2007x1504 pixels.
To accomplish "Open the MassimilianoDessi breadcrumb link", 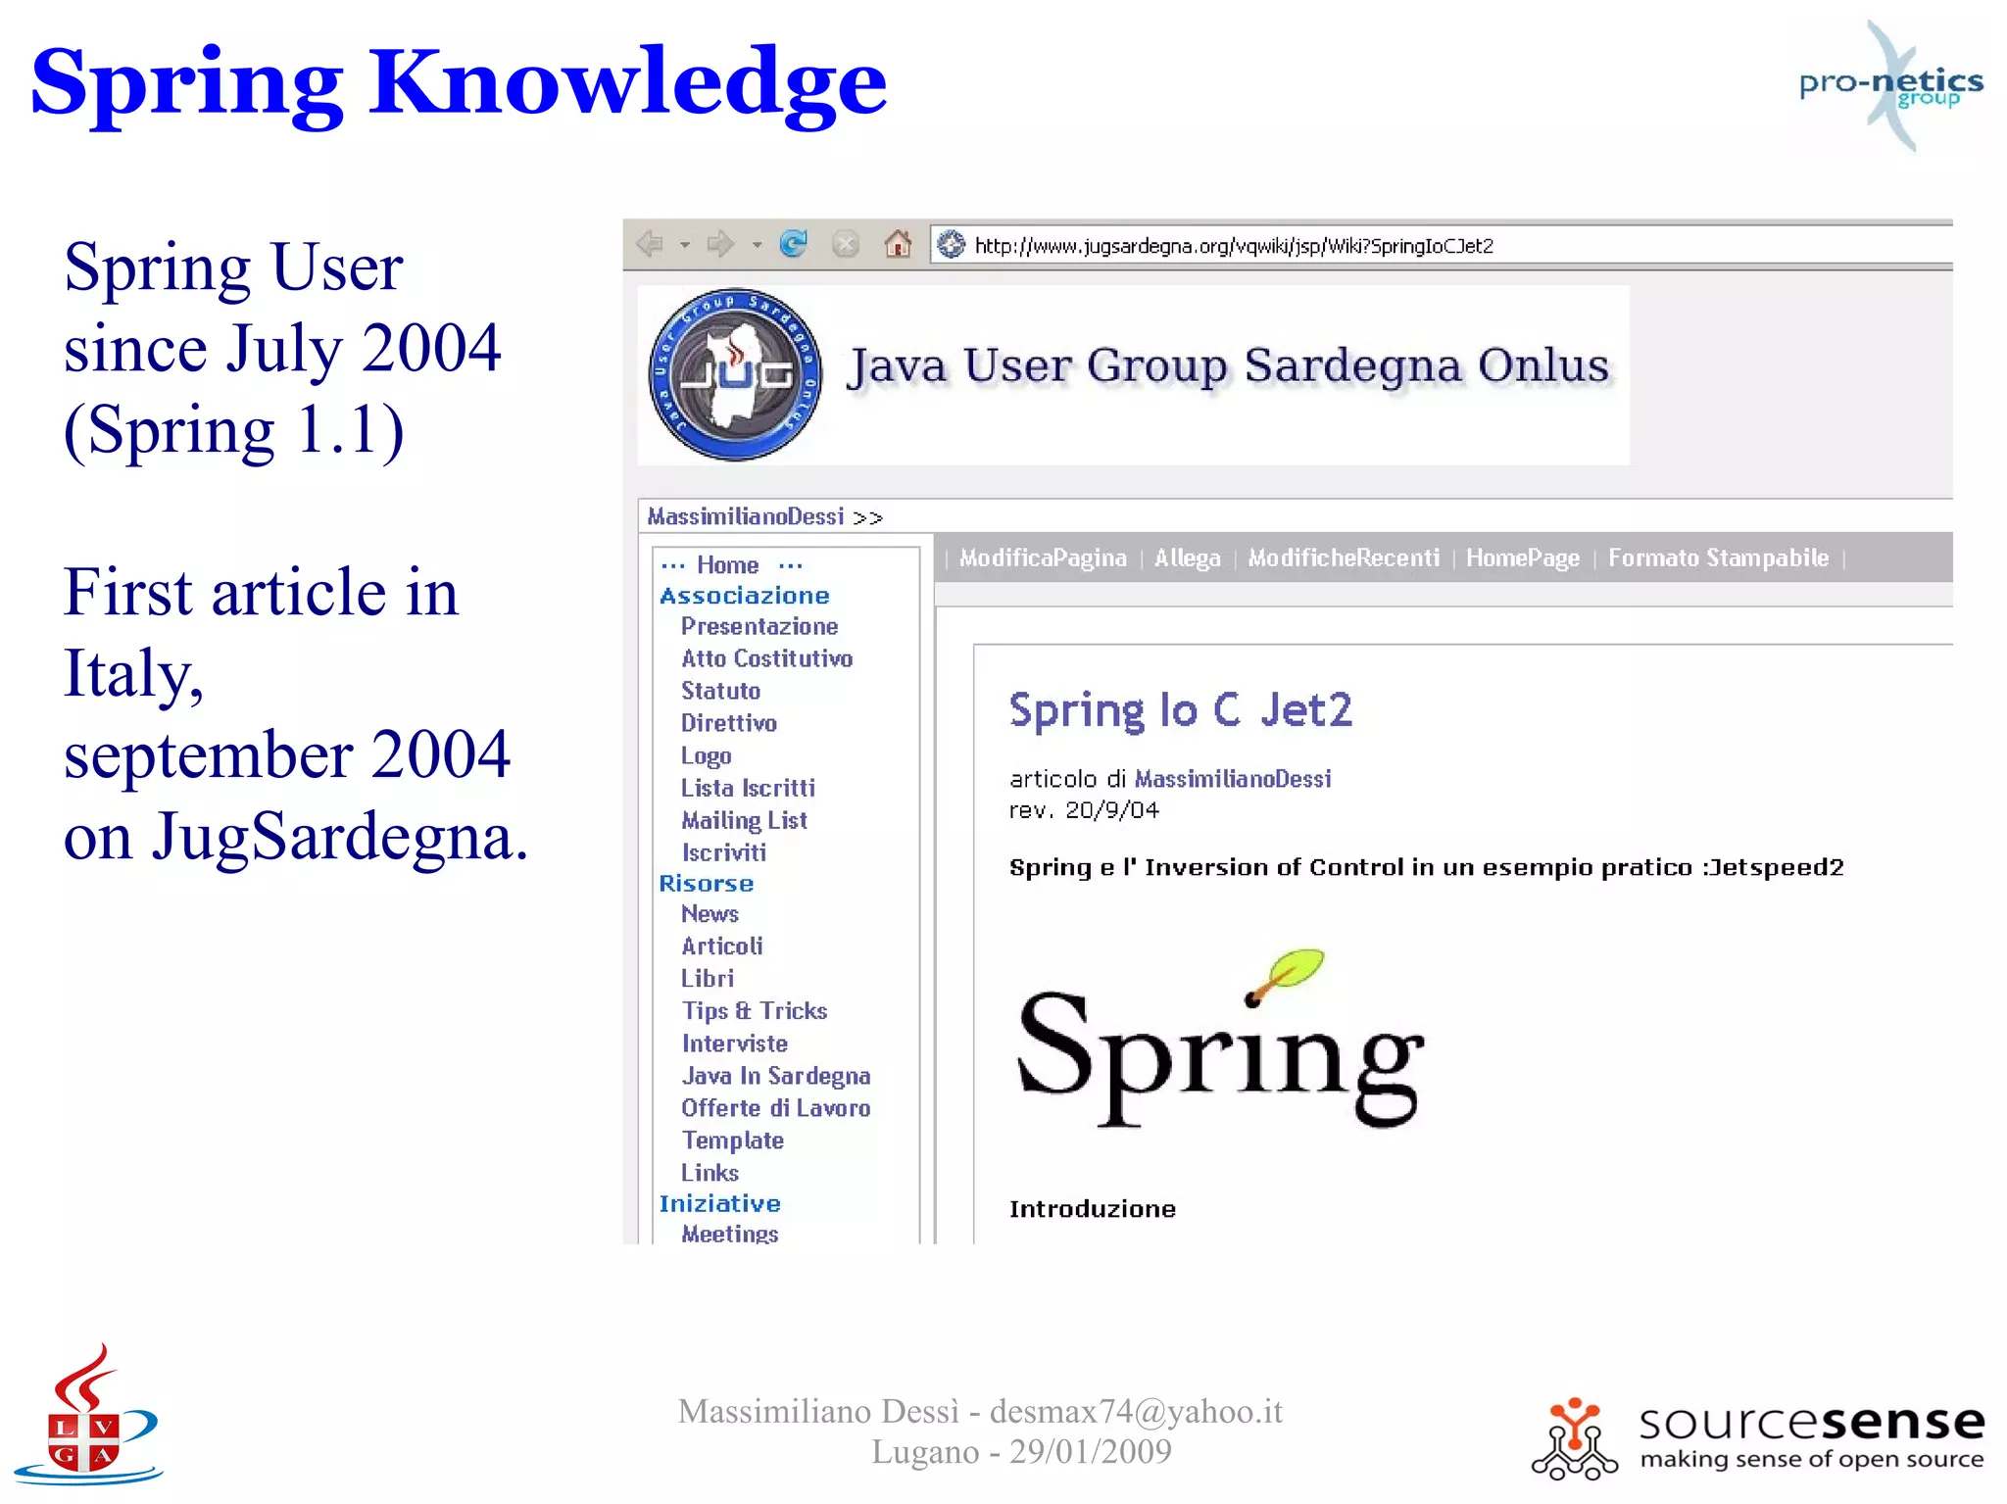I will (x=745, y=516).
